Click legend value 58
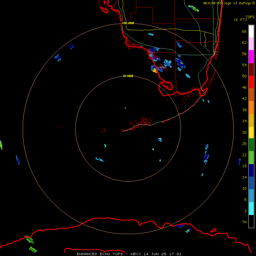 pyautogui.click(x=244, y=54)
